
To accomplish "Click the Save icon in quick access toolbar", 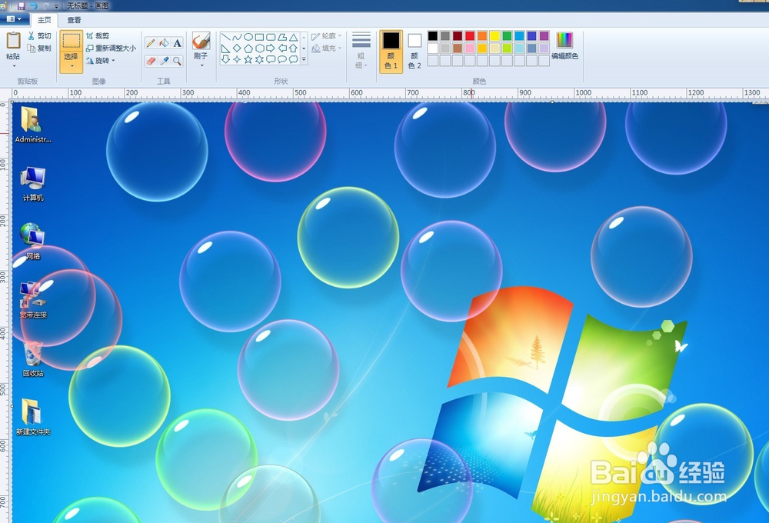I will coord(21,6).
